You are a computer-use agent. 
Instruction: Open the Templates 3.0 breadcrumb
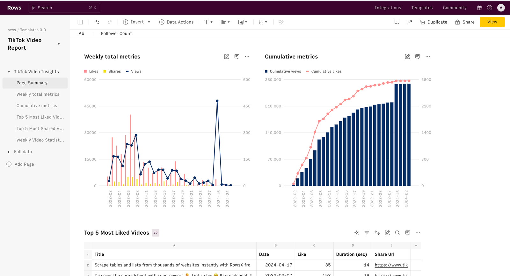pos(33,30)
